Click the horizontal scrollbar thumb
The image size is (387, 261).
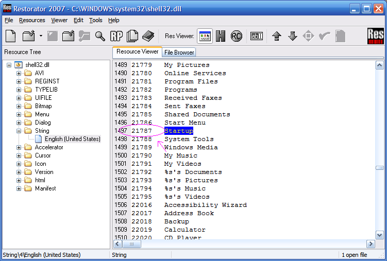131,244
